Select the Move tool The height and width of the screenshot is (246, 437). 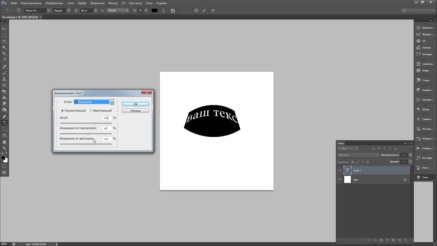click(x=4, y=29)
